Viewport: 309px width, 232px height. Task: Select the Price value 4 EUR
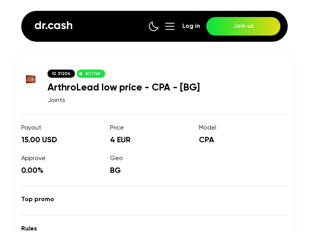click(x=120, y=140)
